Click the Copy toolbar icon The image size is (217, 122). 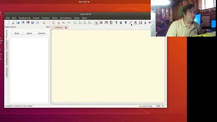[x=49, y=23]
